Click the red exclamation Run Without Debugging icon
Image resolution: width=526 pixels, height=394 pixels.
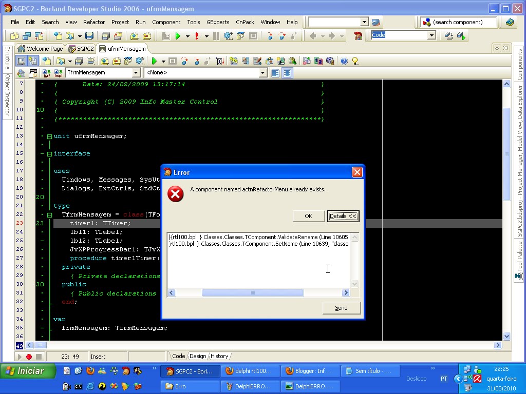[x=197, y=35]
